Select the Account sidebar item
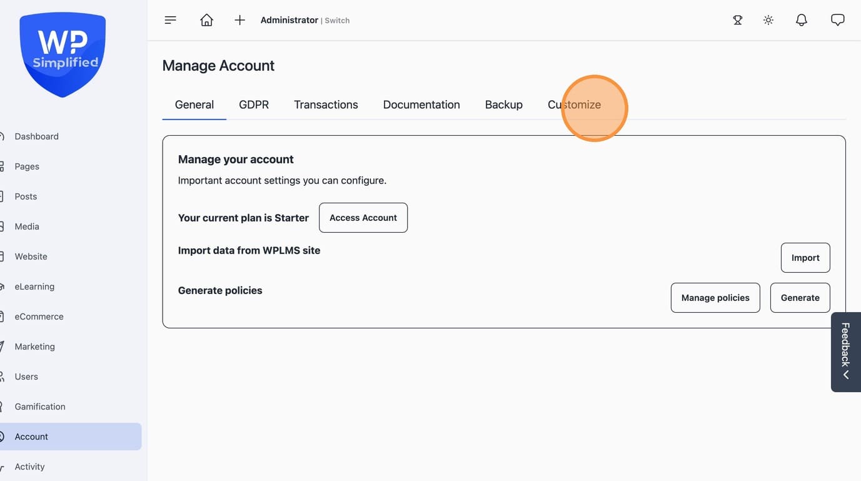This screenshot has width=861, height=481. tap(71, 437)
